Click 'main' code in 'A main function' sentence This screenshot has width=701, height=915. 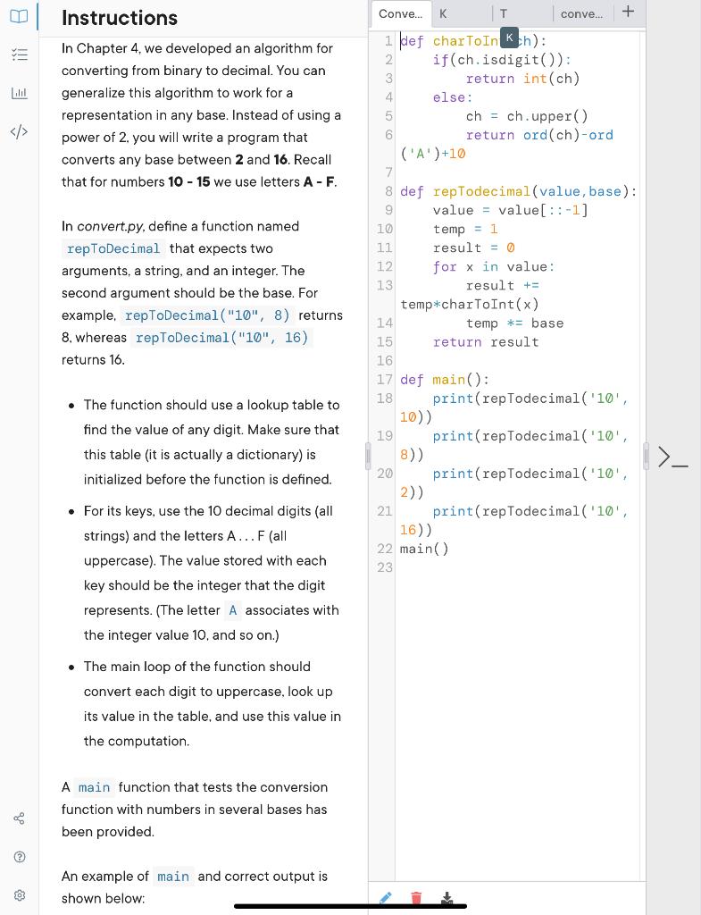[x=94, y=788]
